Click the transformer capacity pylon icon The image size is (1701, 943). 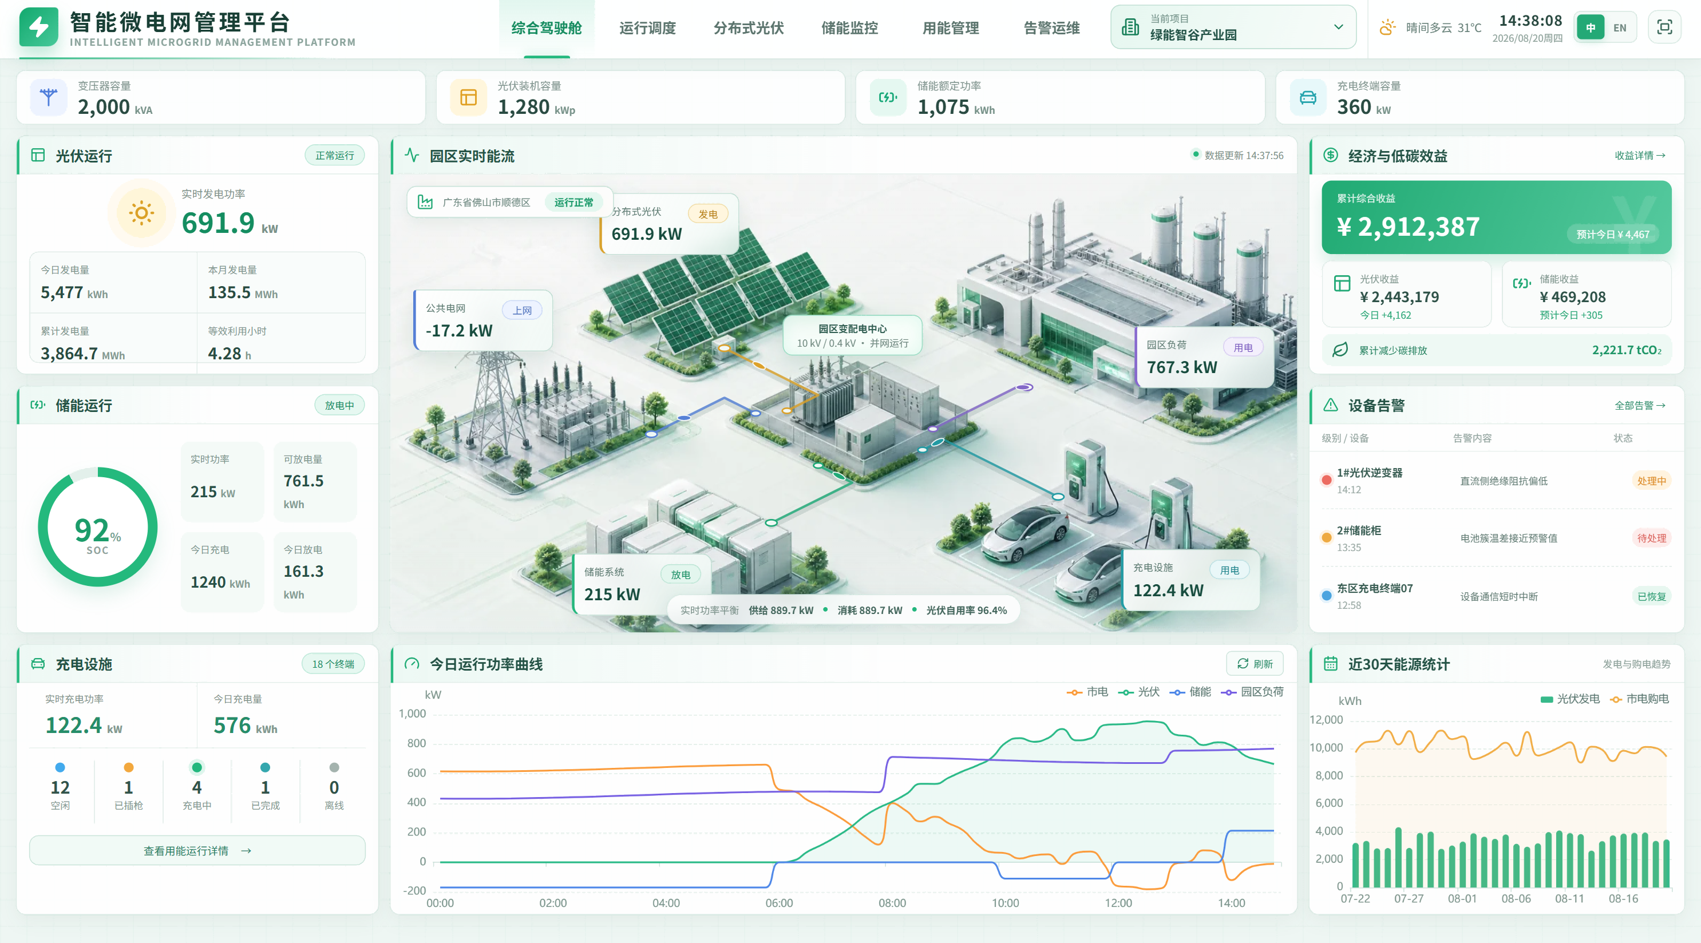[48, 98]
